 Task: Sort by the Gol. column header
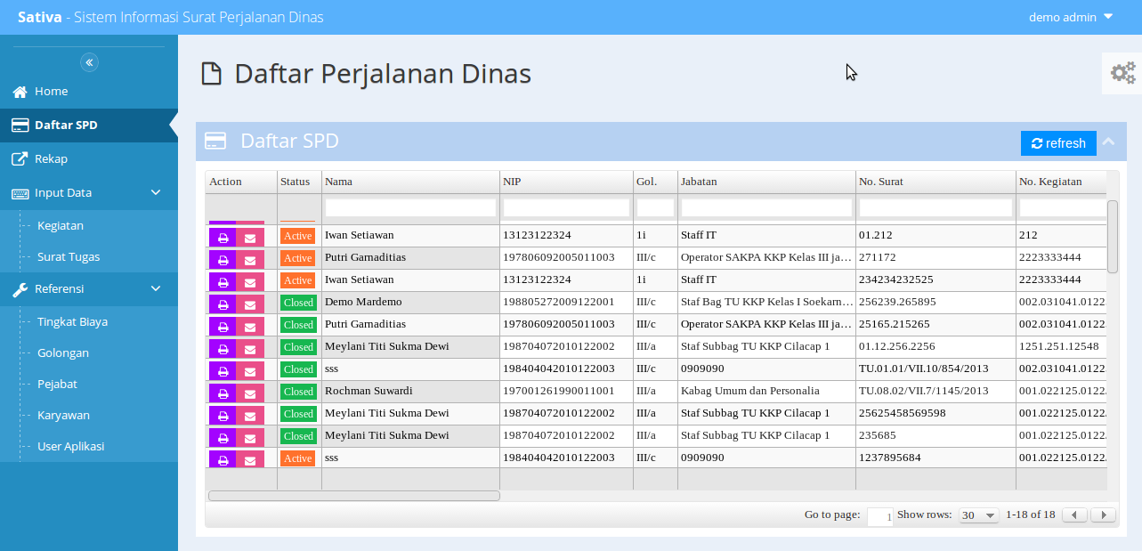pos(655,182)
